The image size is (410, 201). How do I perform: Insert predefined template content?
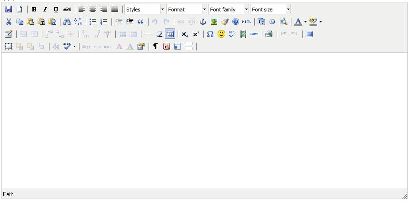click(178, 47)
